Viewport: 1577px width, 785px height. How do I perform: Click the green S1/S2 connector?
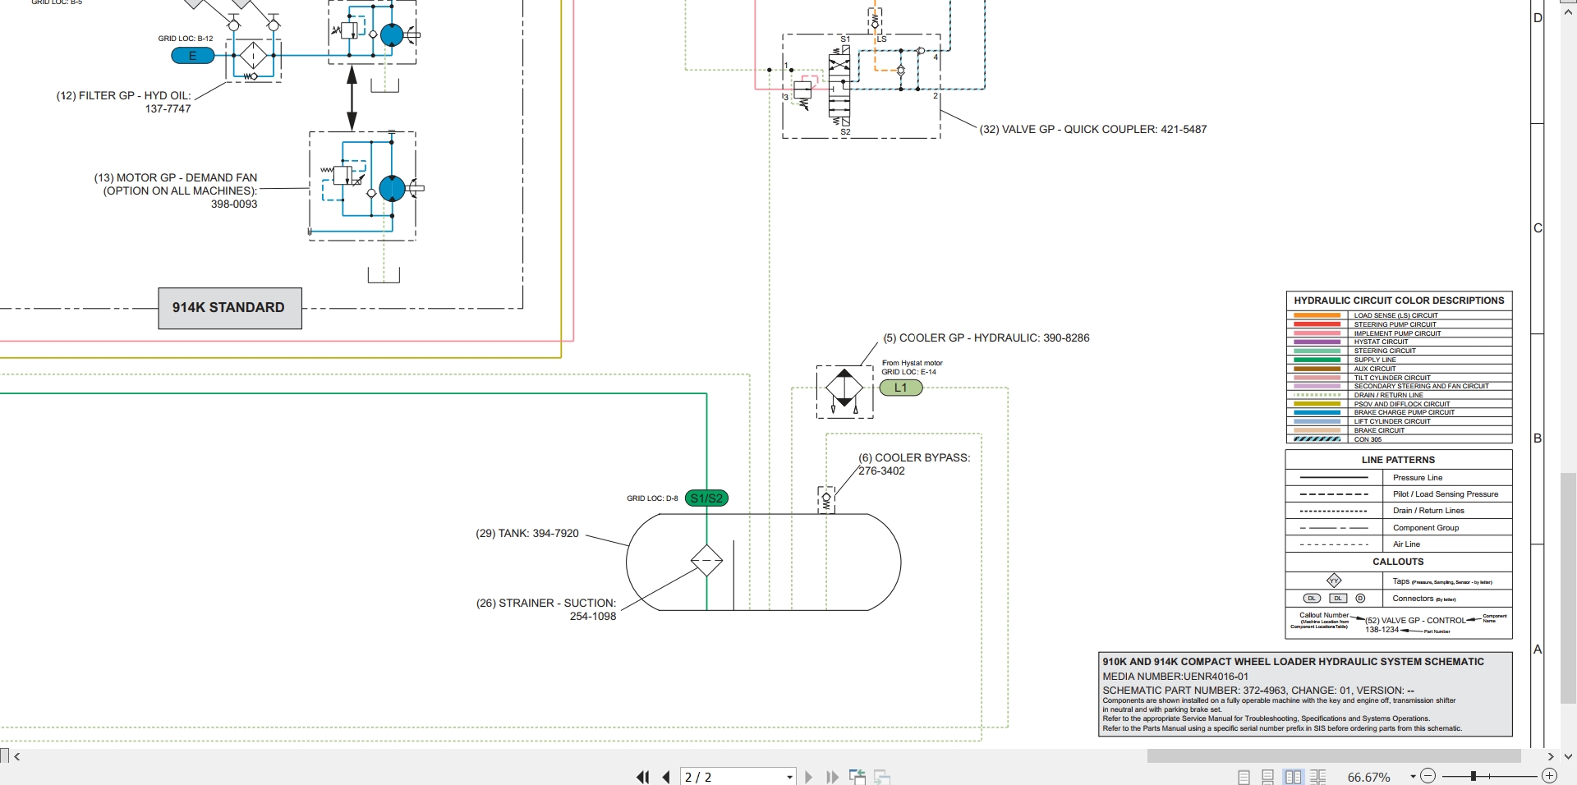click(706, 498)
